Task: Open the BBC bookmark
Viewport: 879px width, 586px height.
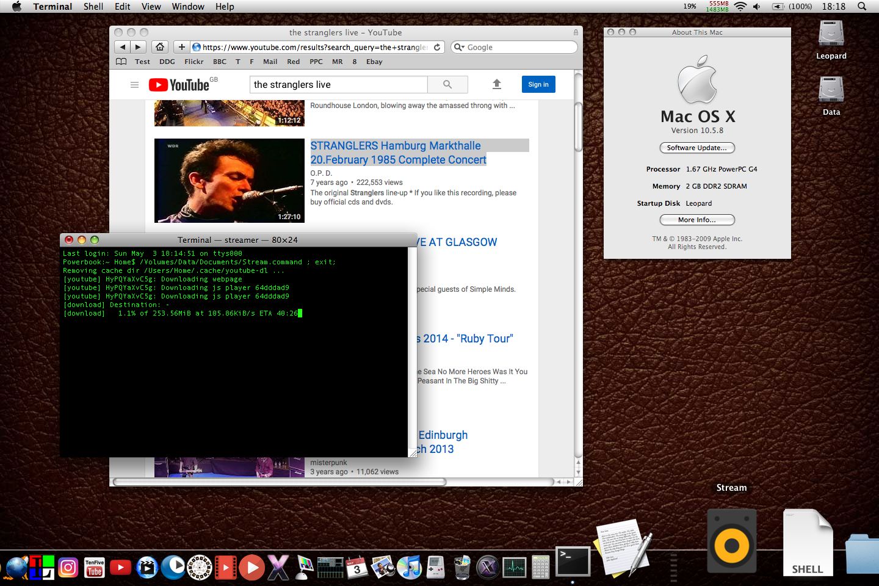Action: [x=220, y=62]
